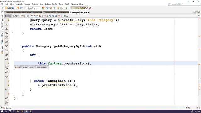Click the warning glyph beside the catch line

click(8, 81)
